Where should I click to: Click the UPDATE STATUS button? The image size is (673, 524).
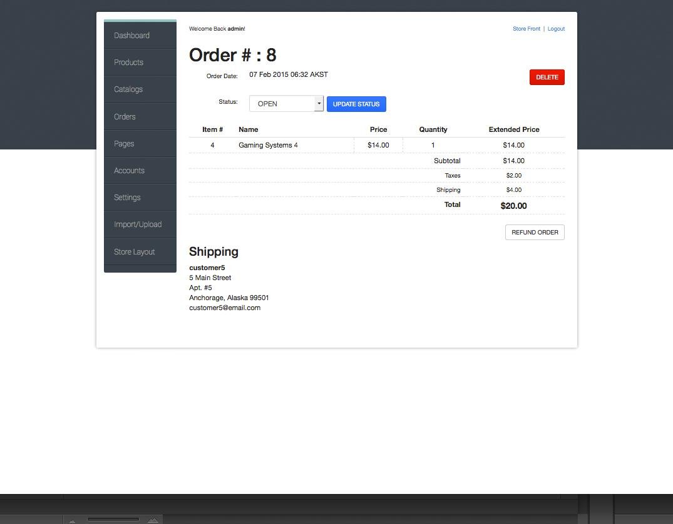pyautogui.click(x=356, y=104)
